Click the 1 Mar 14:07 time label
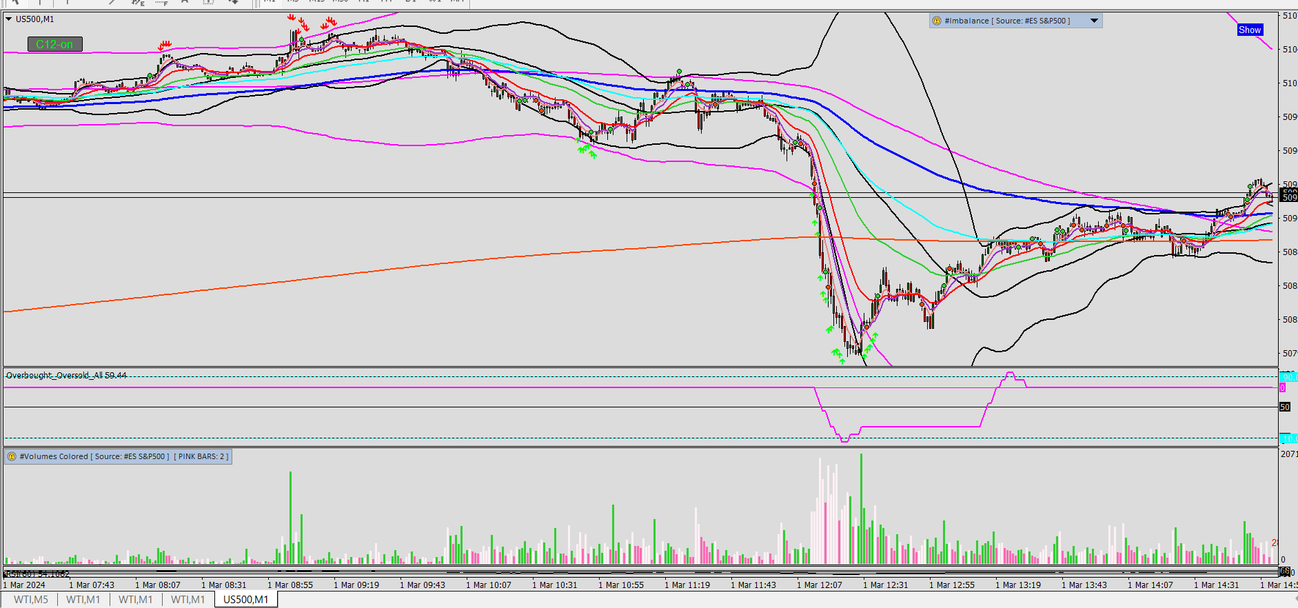The width and height of the screenshot is (1298, 608). point(1150,585)
